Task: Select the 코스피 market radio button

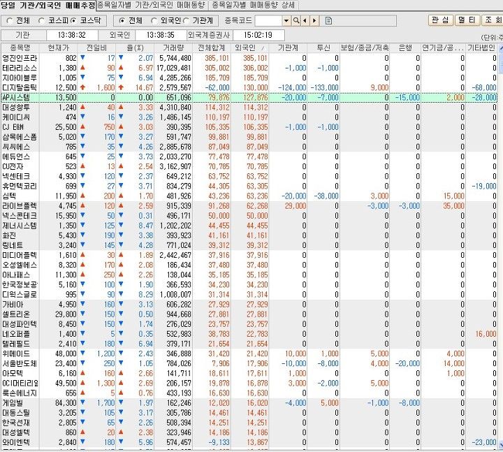Action: [41, 21]
